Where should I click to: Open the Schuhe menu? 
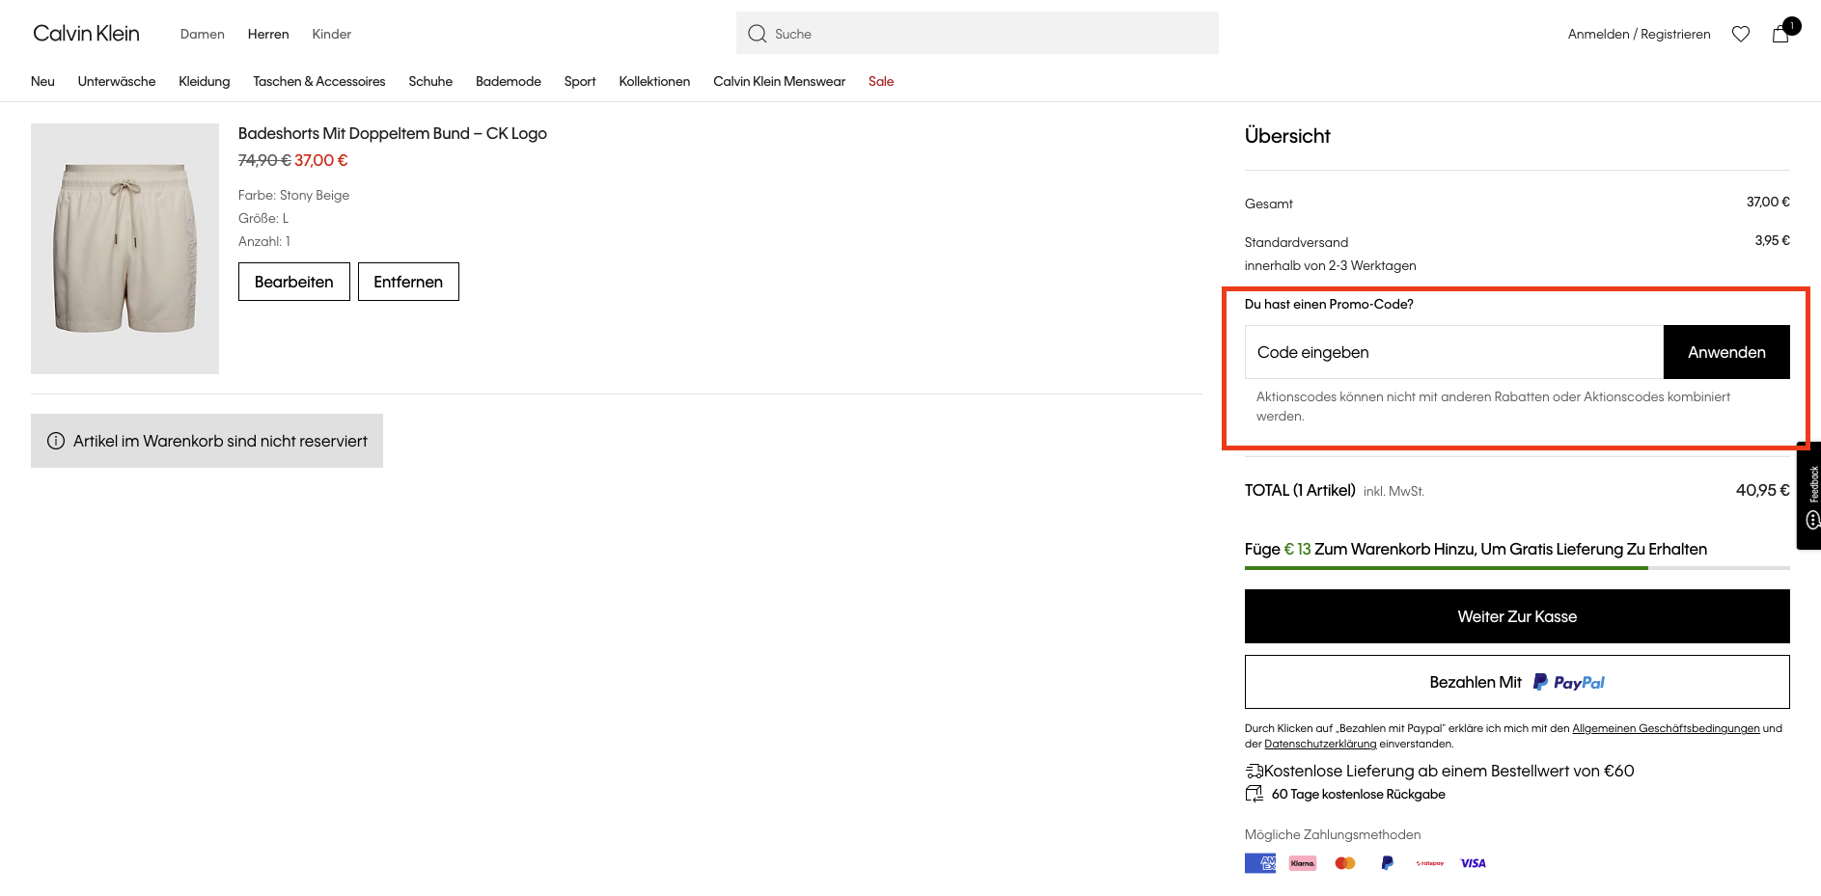point(430,81)
